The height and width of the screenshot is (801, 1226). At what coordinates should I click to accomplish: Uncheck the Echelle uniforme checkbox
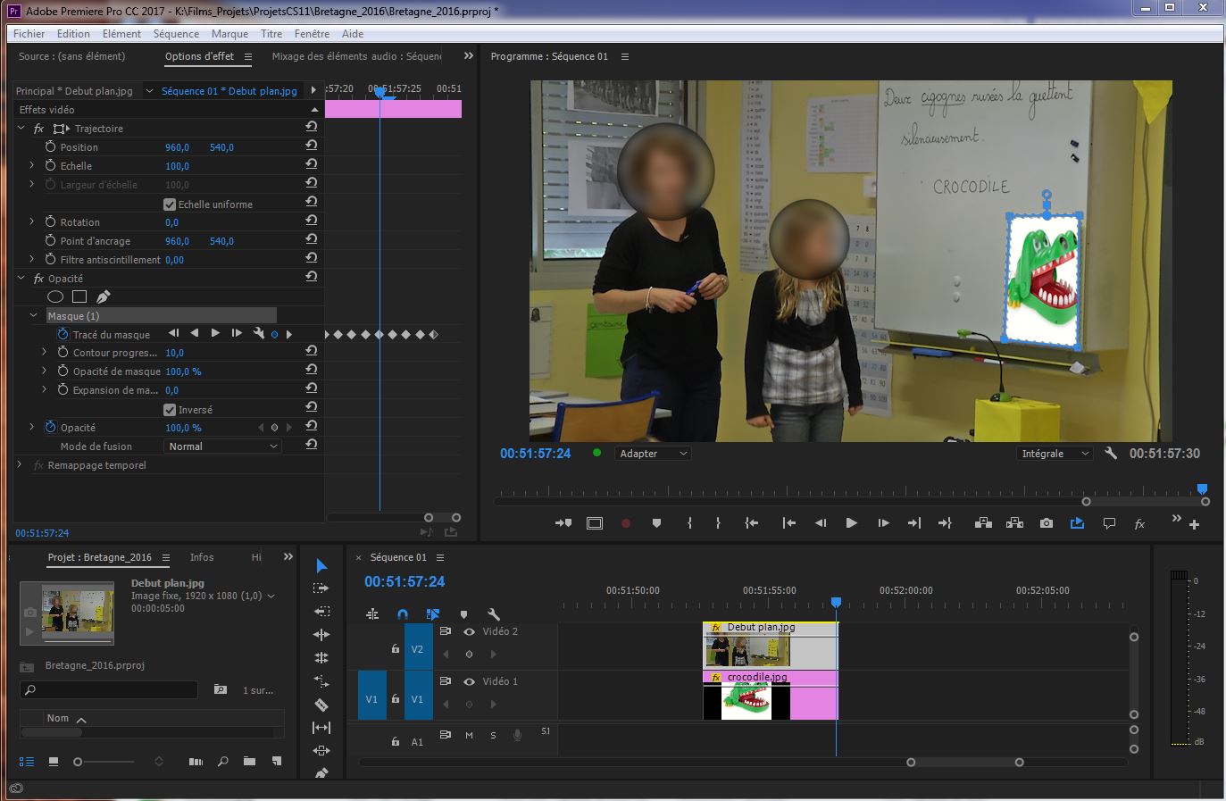tap(170, 204)
